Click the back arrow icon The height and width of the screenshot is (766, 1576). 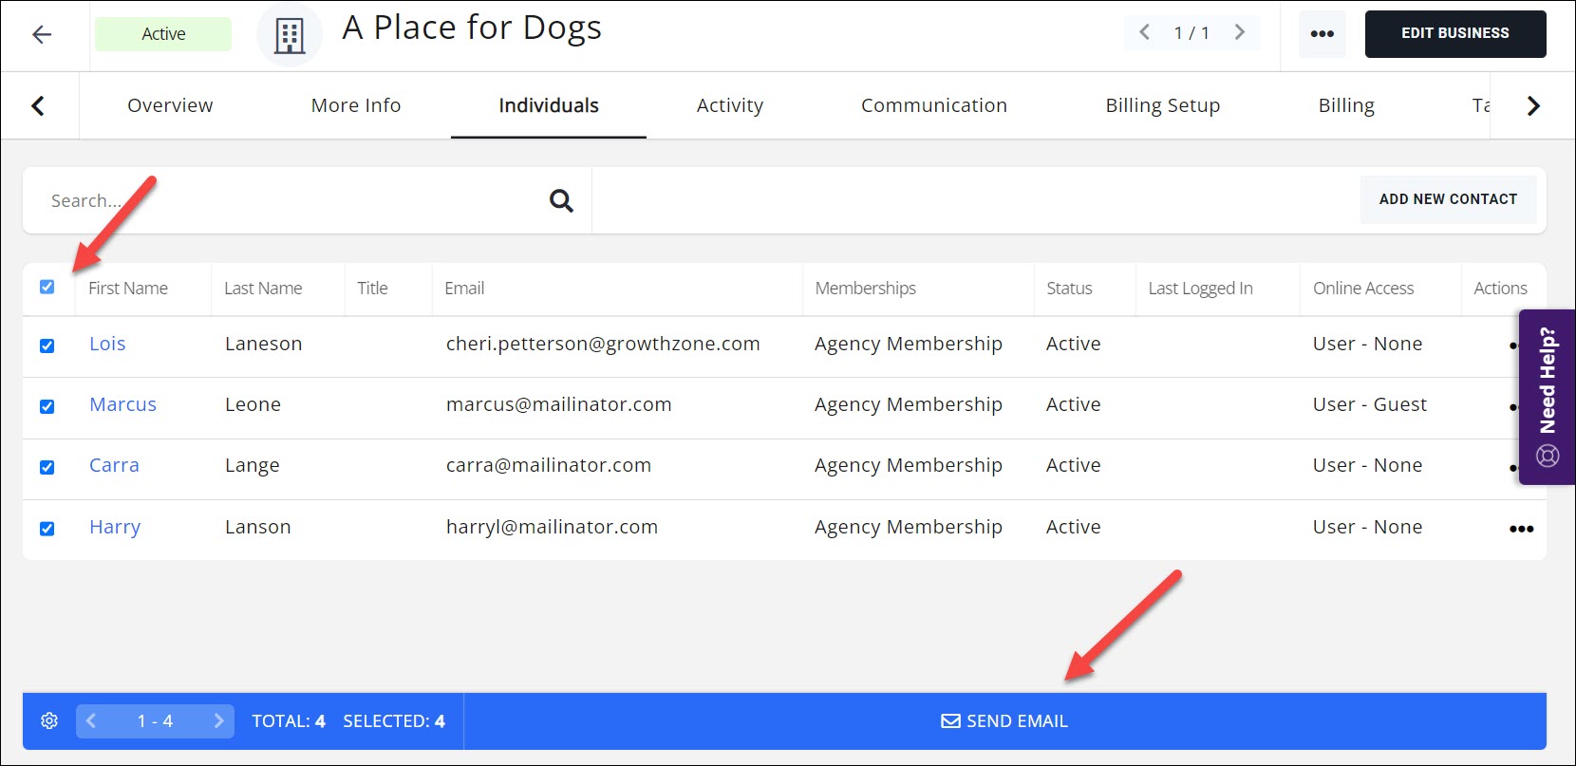coord(42,35)
